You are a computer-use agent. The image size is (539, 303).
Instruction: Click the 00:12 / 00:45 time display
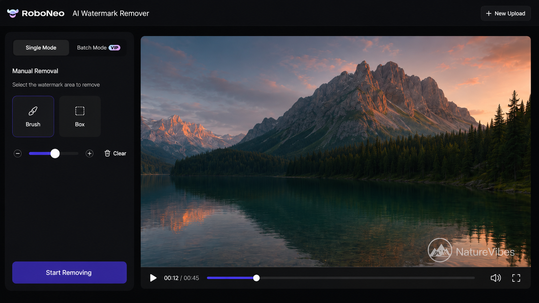(x=181, y=278)
